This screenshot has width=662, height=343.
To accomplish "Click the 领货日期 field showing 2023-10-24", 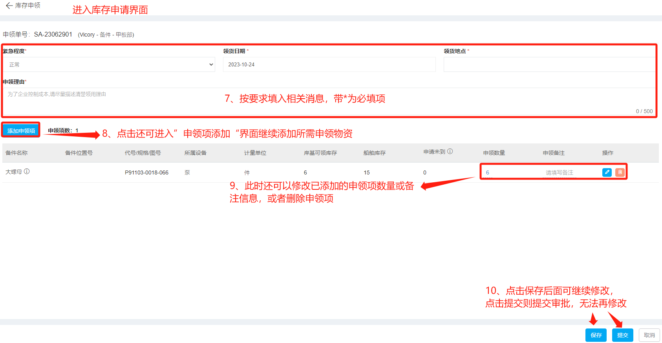I will [329, 64].
